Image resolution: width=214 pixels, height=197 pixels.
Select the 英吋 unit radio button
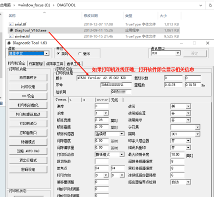pos(58,54)
